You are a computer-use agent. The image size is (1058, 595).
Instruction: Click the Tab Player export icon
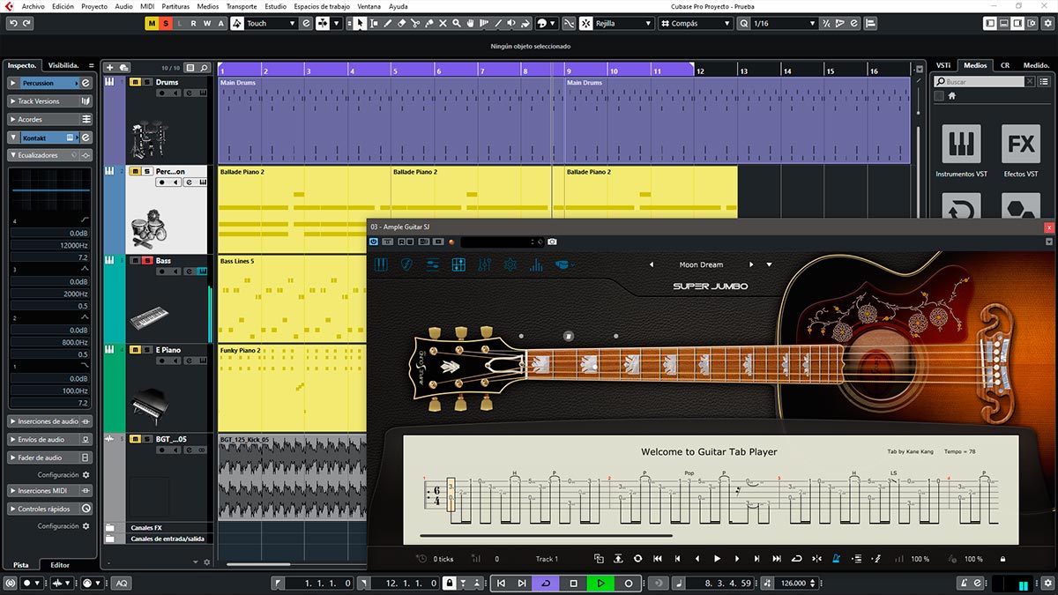618,559
